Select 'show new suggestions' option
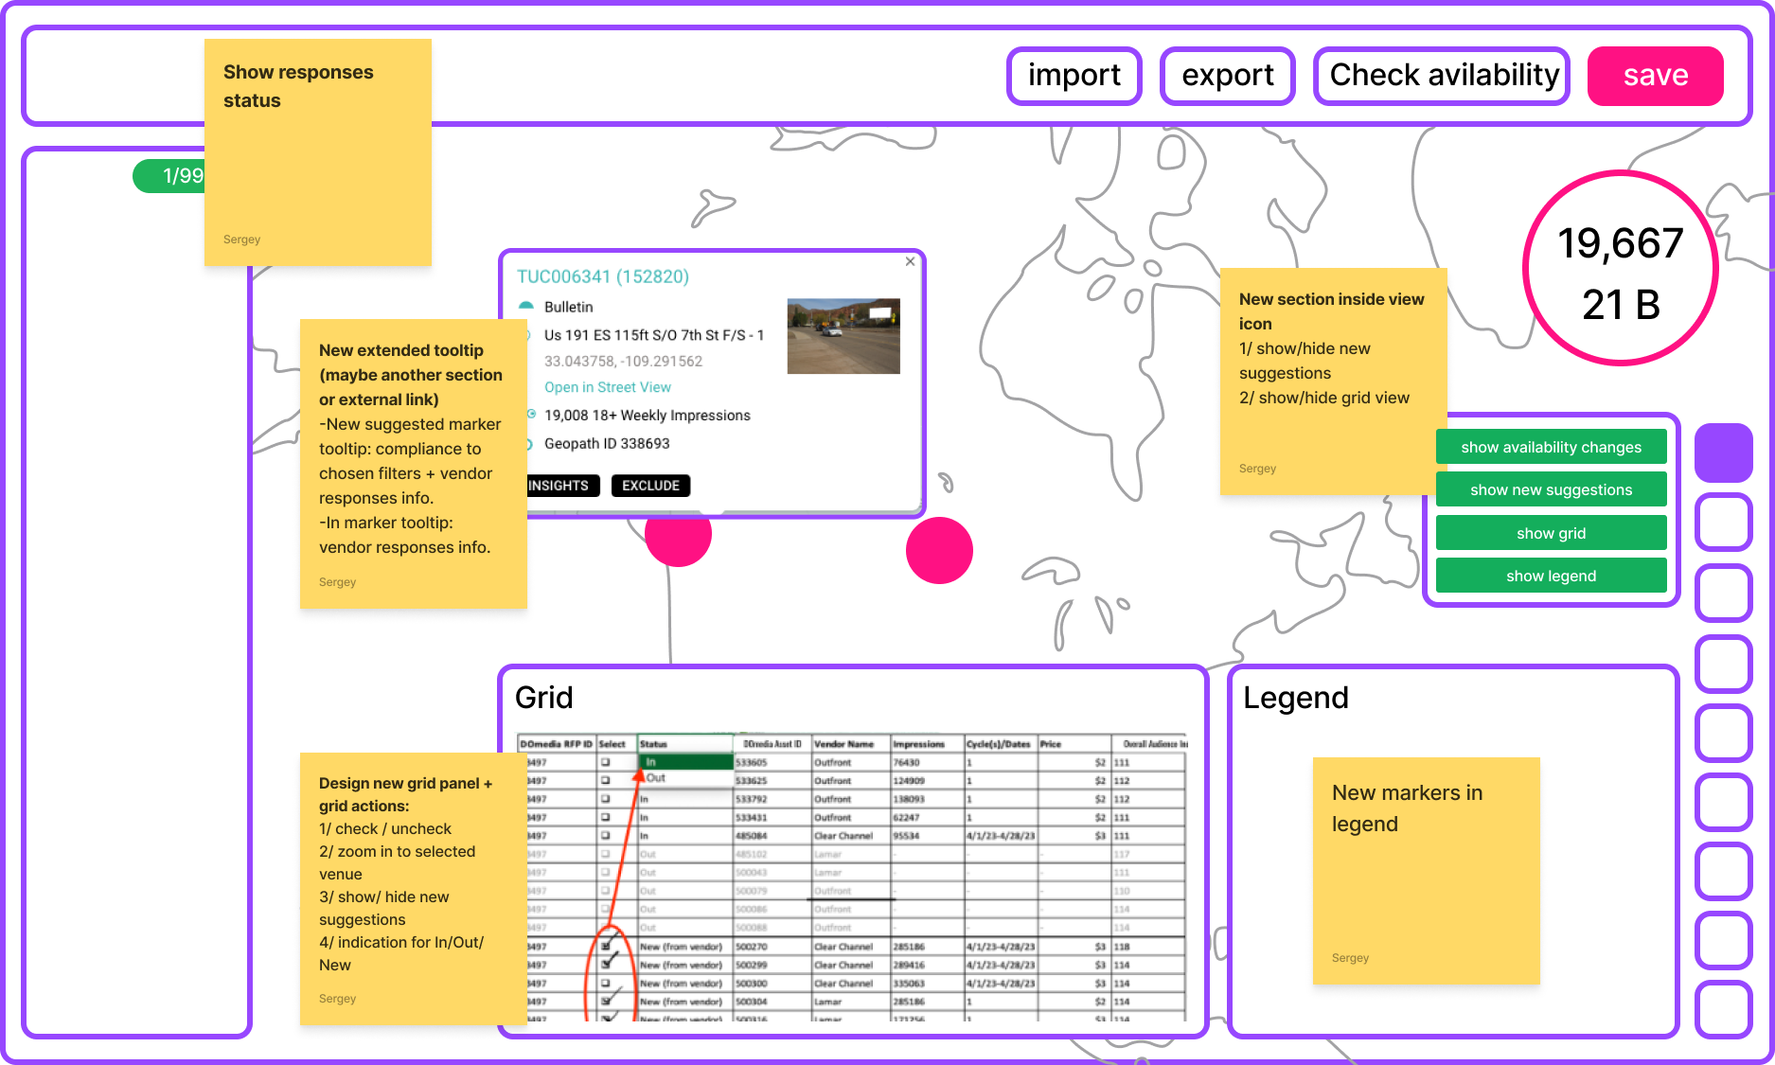This screenshot has height=1065, width=1775. (x=1551, y=489)
